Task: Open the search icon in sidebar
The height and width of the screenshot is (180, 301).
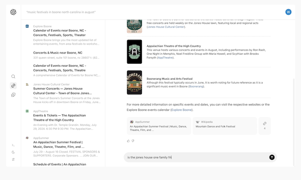Action: click(x=13, y=76)
